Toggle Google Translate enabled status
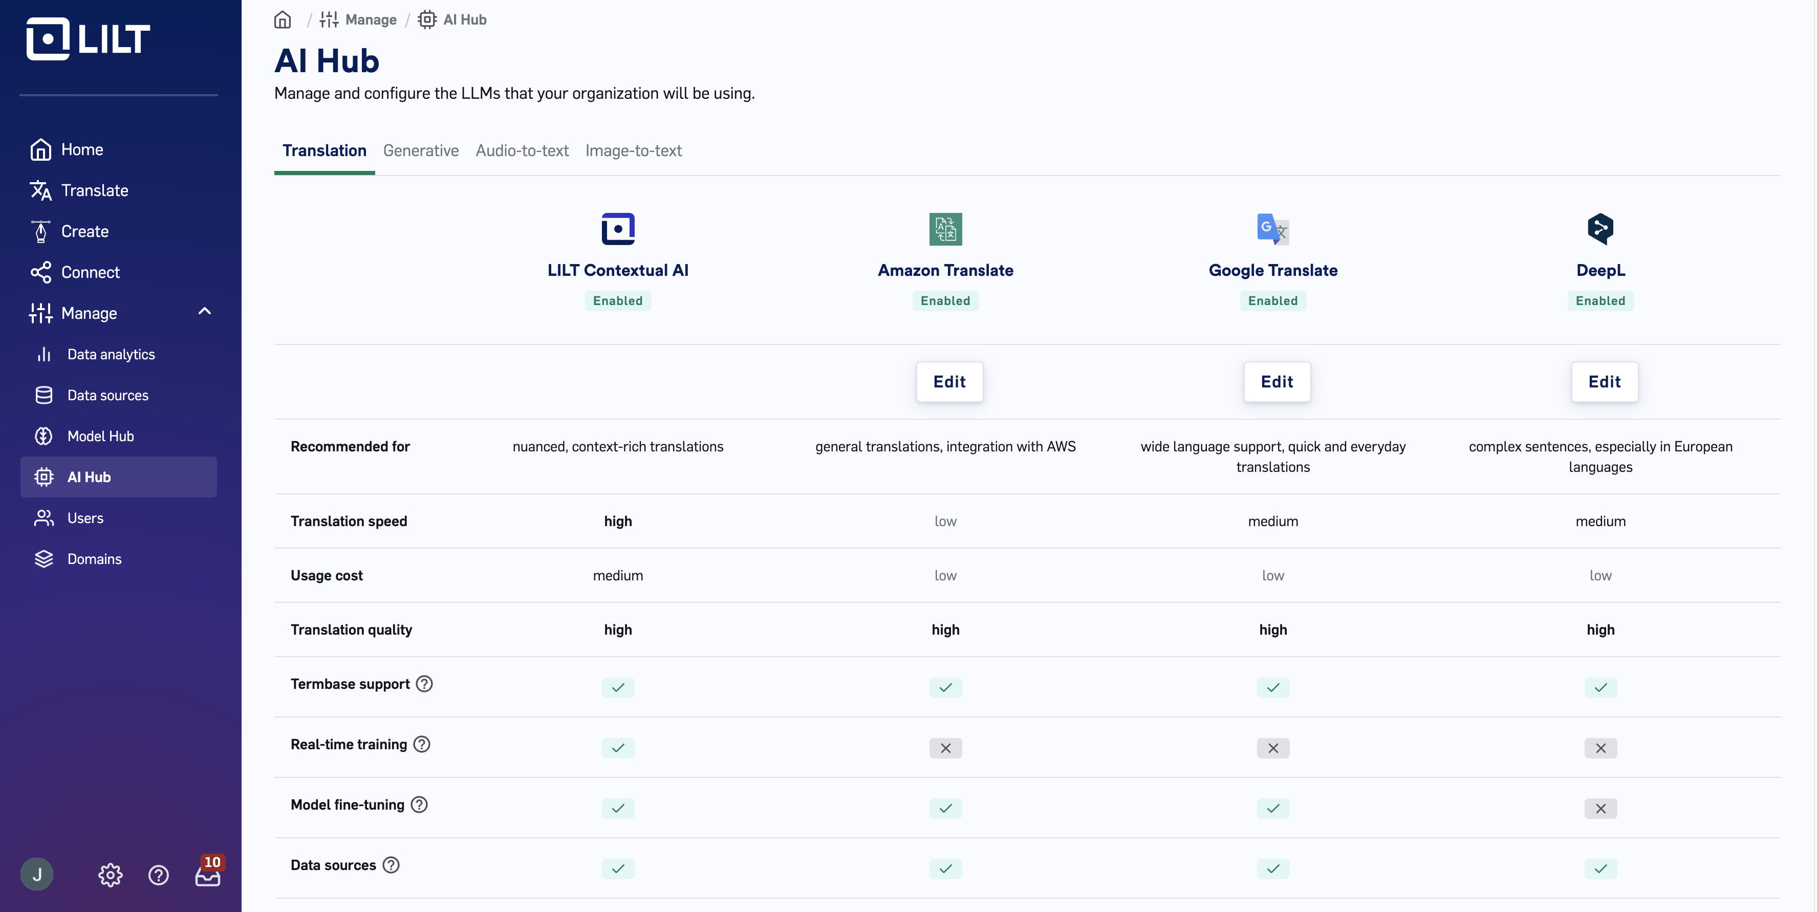The width and height of the screenshot is (1817, 912). [1272, 300]
